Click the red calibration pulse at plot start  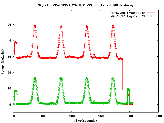pos(16,43)
